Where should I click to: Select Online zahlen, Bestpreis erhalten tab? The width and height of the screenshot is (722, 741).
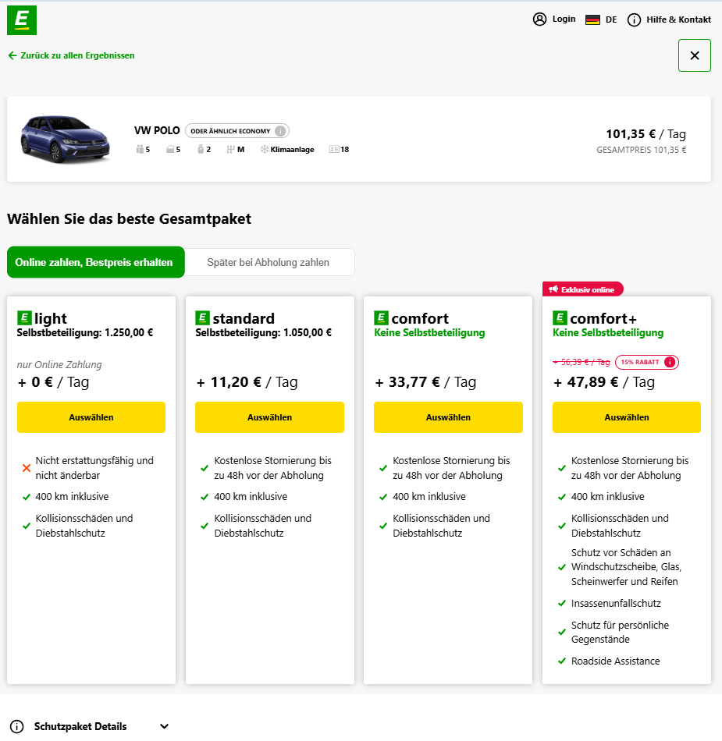click(x=95, y=262)
